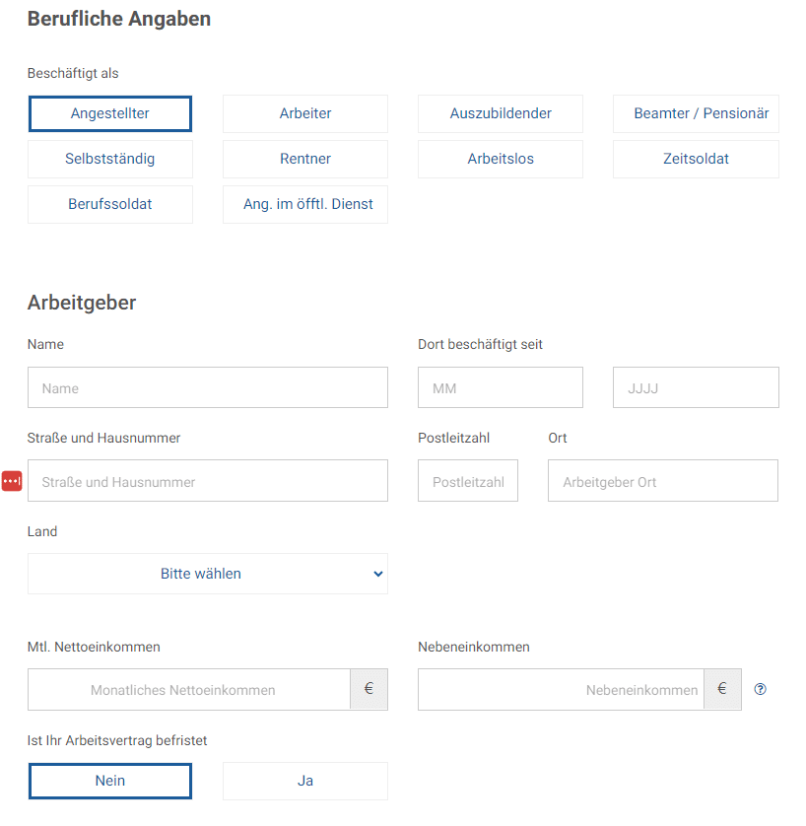Click the MM month input field

pyautogui.click(x=501, y=387)
